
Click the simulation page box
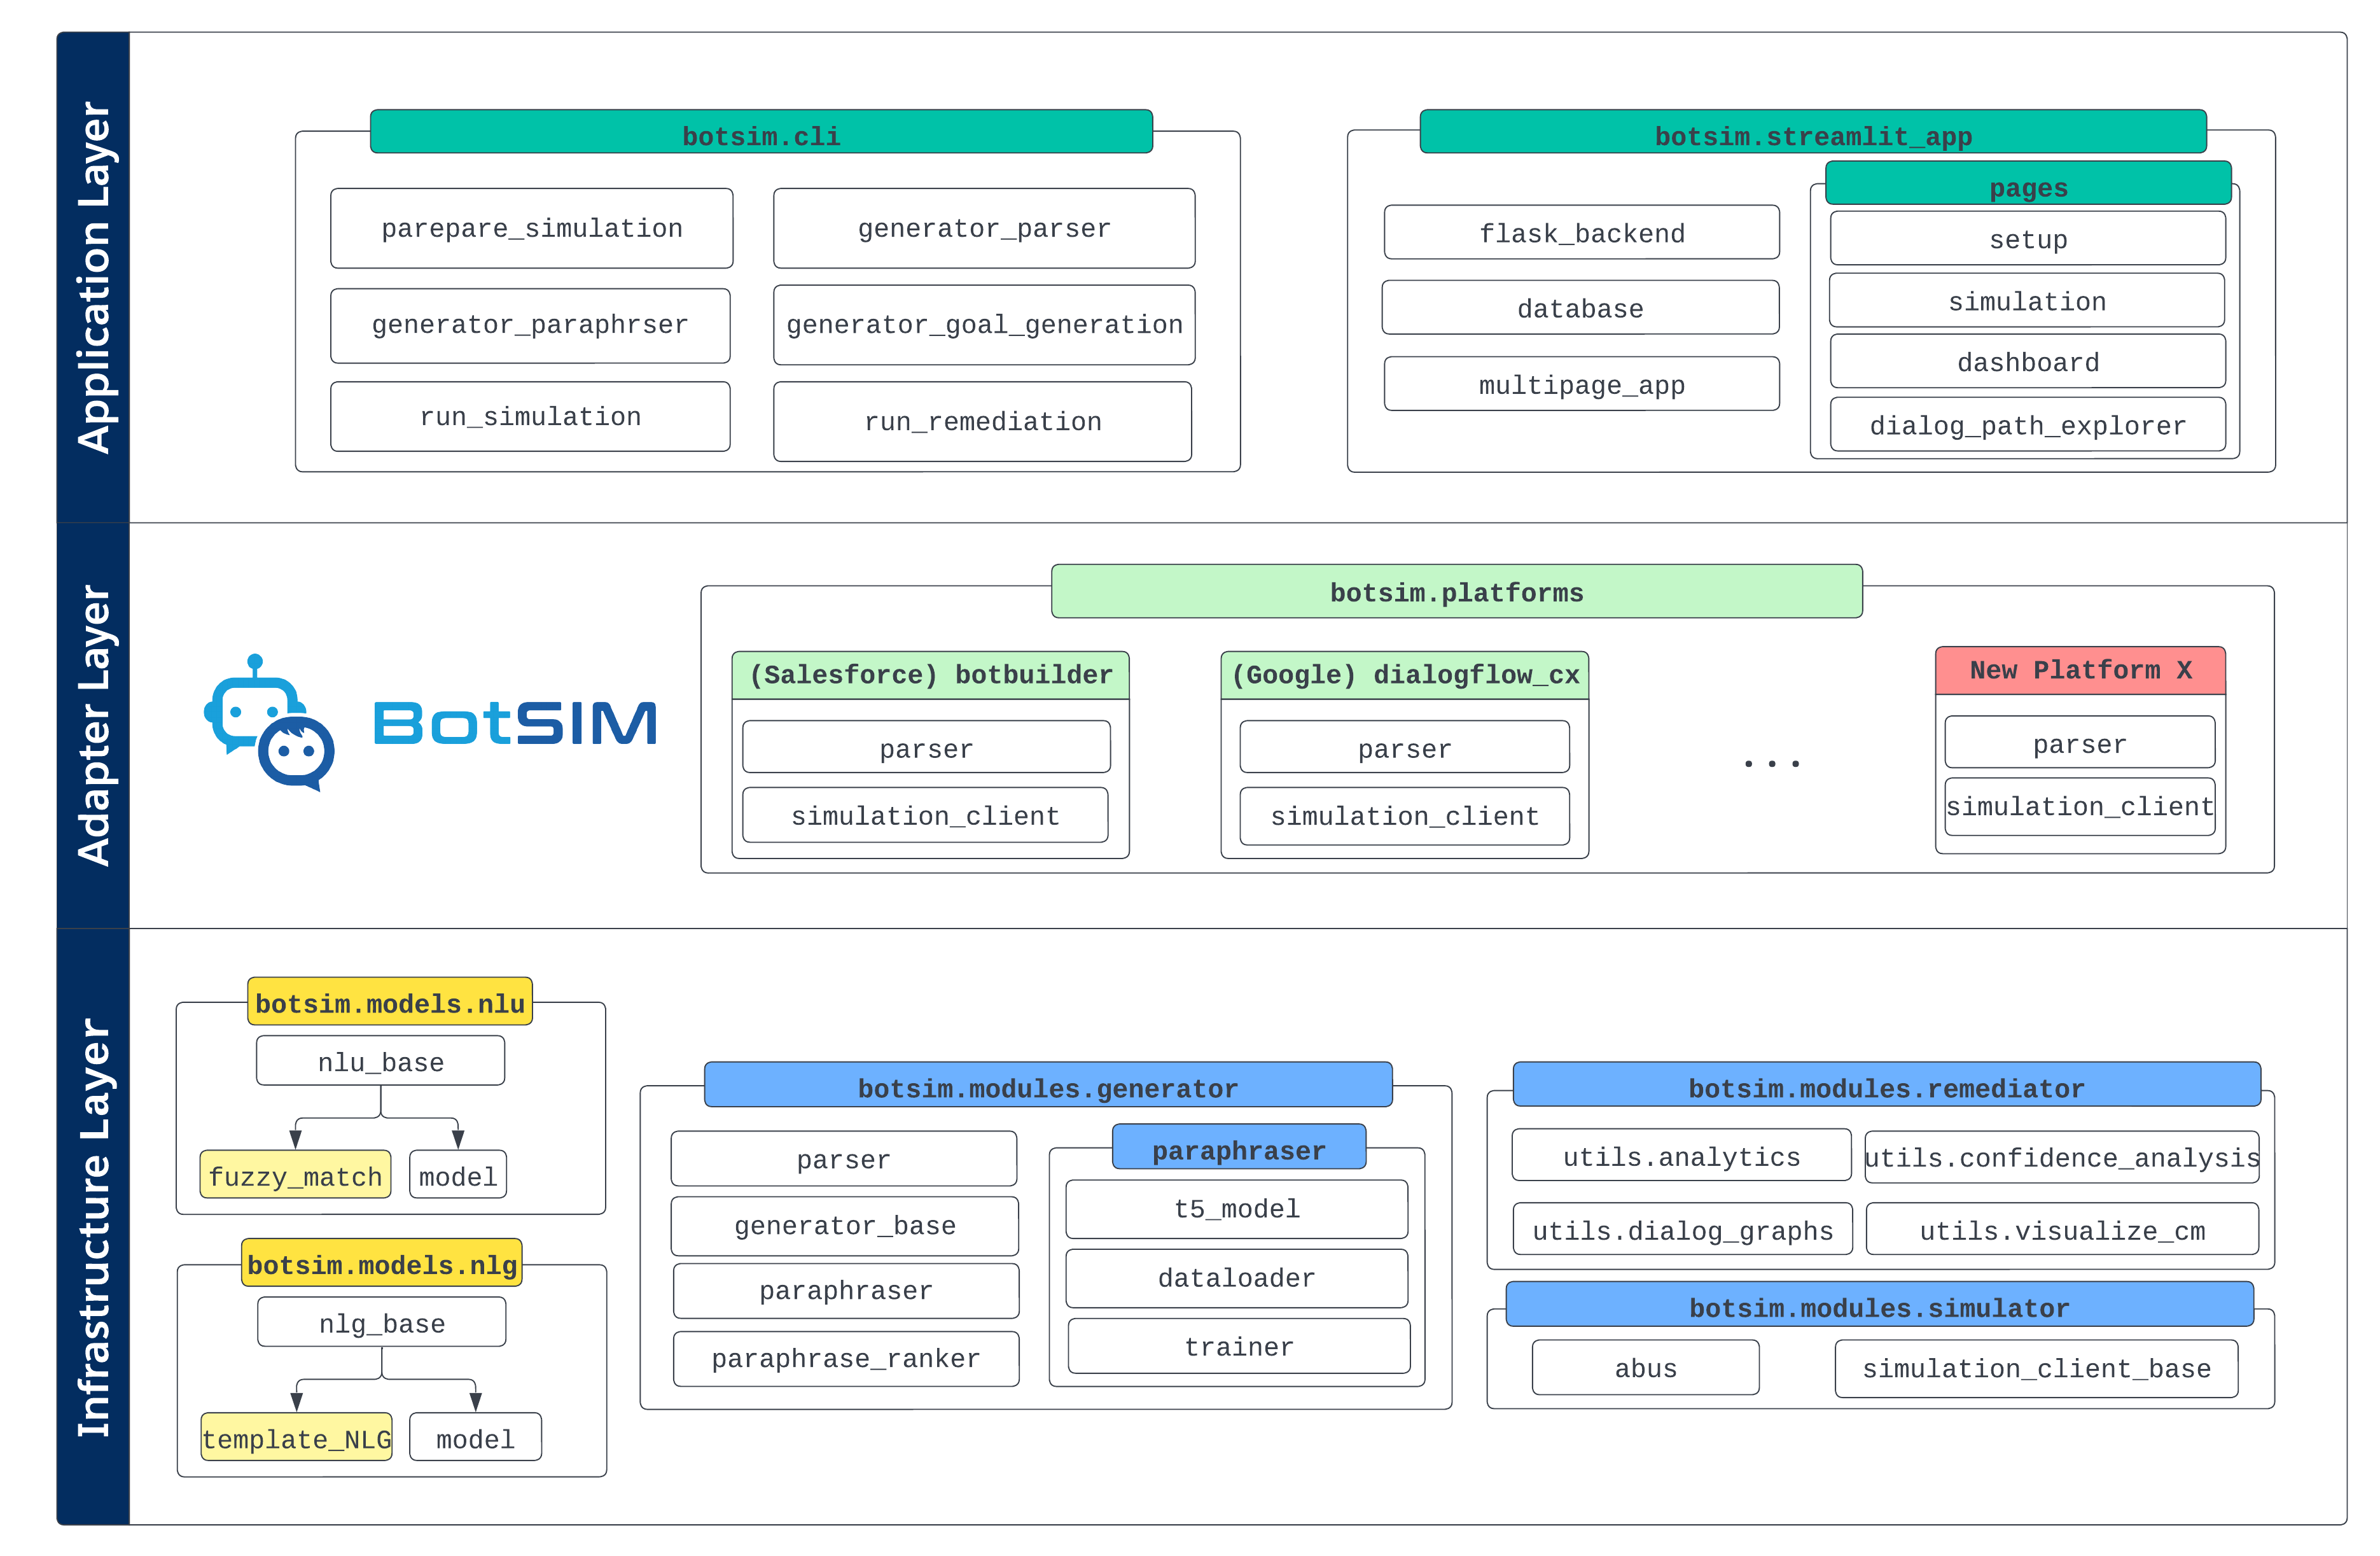[x=2027, y=300]
